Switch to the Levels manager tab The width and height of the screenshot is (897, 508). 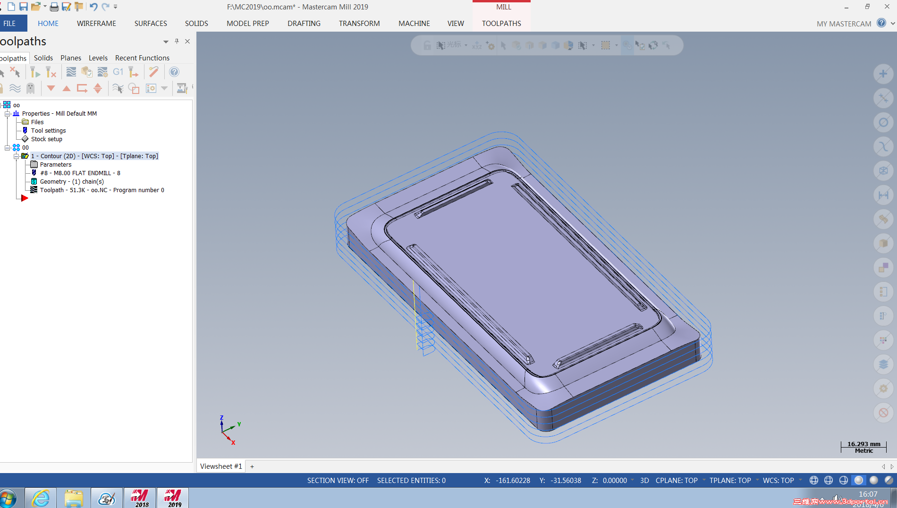pyautogui.click(x=98, y=58)
